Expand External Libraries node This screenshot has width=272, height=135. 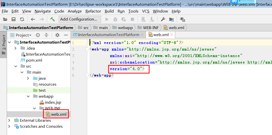(x=9, y=120)
